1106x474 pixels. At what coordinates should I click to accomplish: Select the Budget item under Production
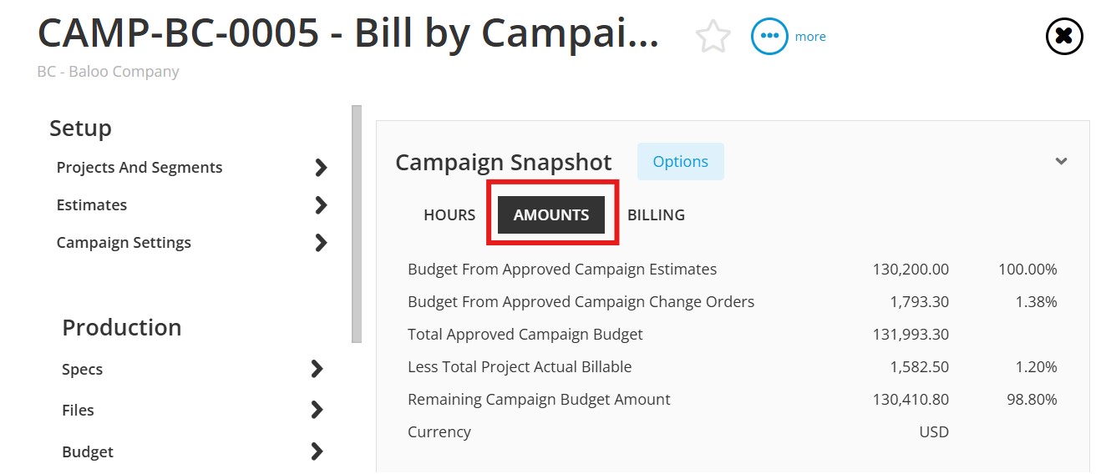pyautogui.click(x=88, y=451)
